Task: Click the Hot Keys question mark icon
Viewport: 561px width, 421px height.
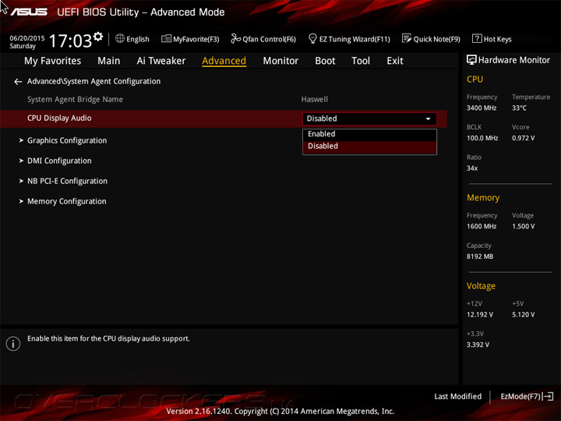Action: pos(477,38)
